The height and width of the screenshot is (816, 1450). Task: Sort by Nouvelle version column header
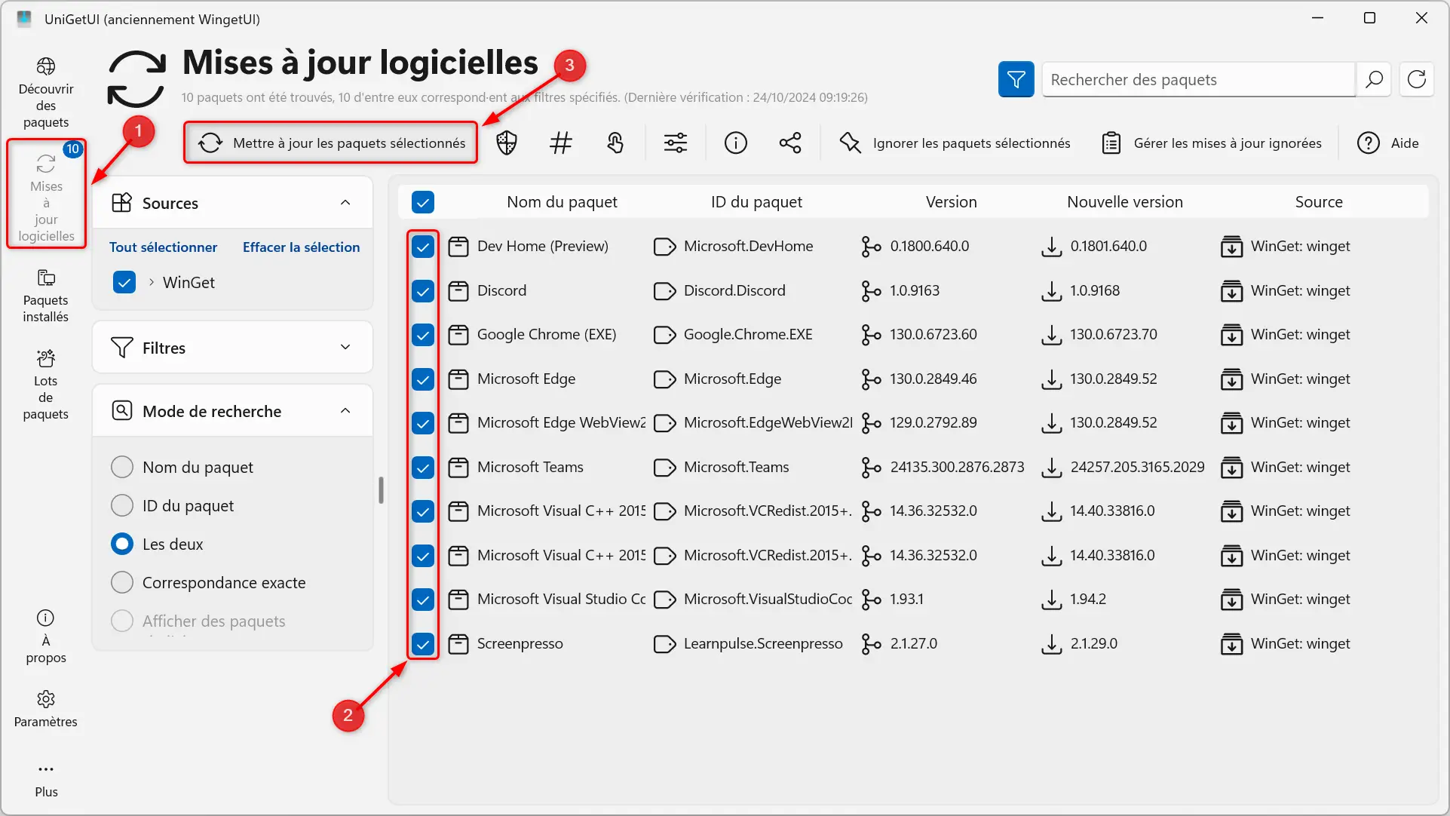[x=1125, y=202]
